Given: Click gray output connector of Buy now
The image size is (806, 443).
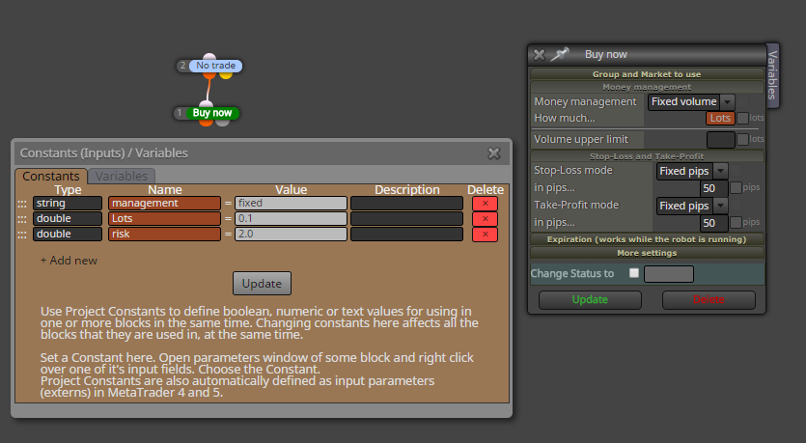Looking at the screenshot, I should (x=222, y=123).
